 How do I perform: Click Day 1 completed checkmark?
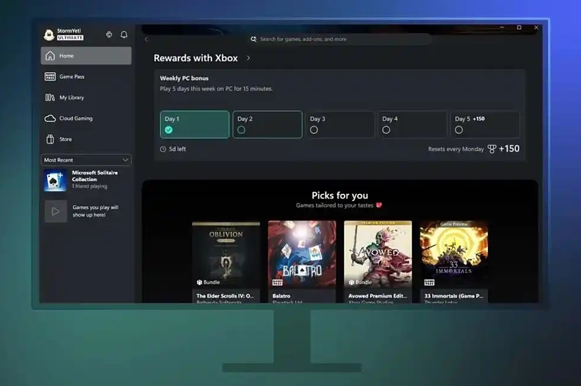168,130
